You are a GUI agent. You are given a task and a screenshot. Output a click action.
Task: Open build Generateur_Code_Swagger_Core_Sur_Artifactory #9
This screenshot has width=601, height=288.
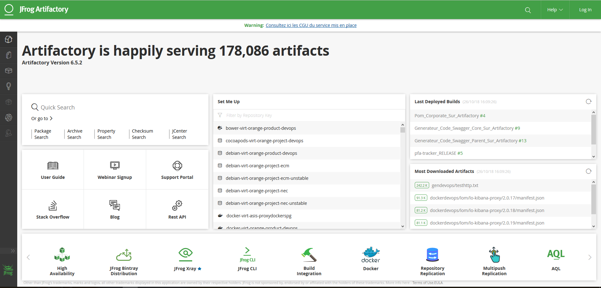click(x=501, y=128)
